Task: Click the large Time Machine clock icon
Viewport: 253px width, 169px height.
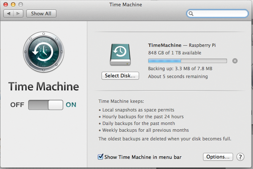Action: [x=43, y=52]
